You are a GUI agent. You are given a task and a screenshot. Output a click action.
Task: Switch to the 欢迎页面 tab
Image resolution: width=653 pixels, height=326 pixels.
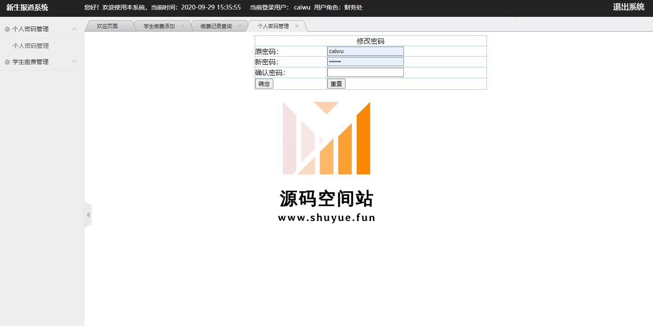tap(107, 26)
